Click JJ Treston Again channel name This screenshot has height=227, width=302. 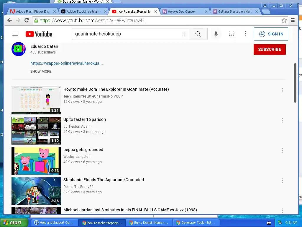click(x=77, y=126)
